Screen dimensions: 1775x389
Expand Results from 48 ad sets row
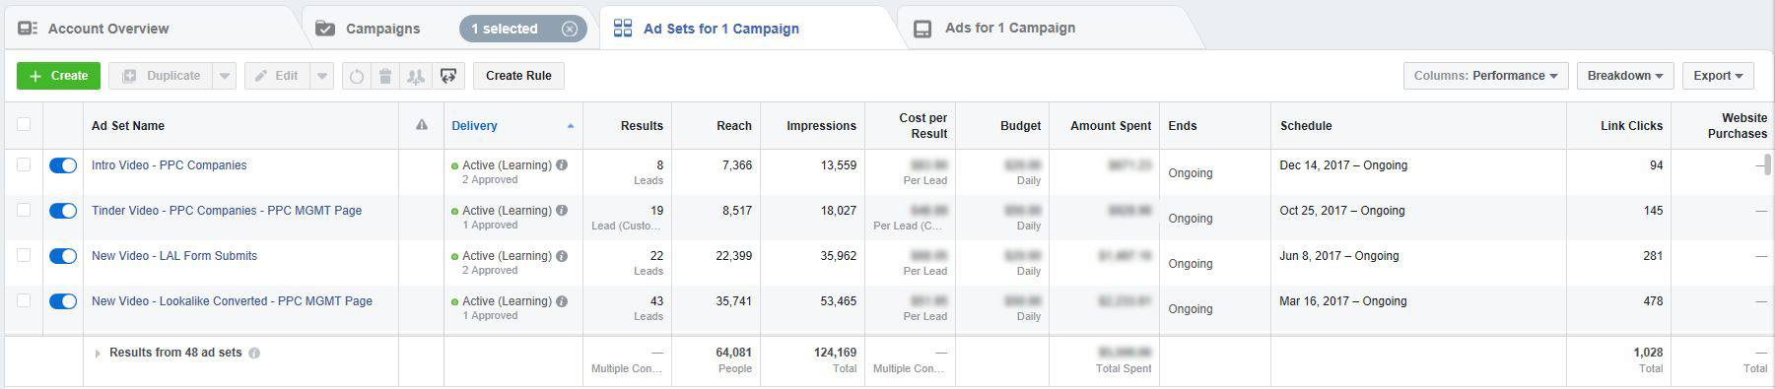pos(98,353)
